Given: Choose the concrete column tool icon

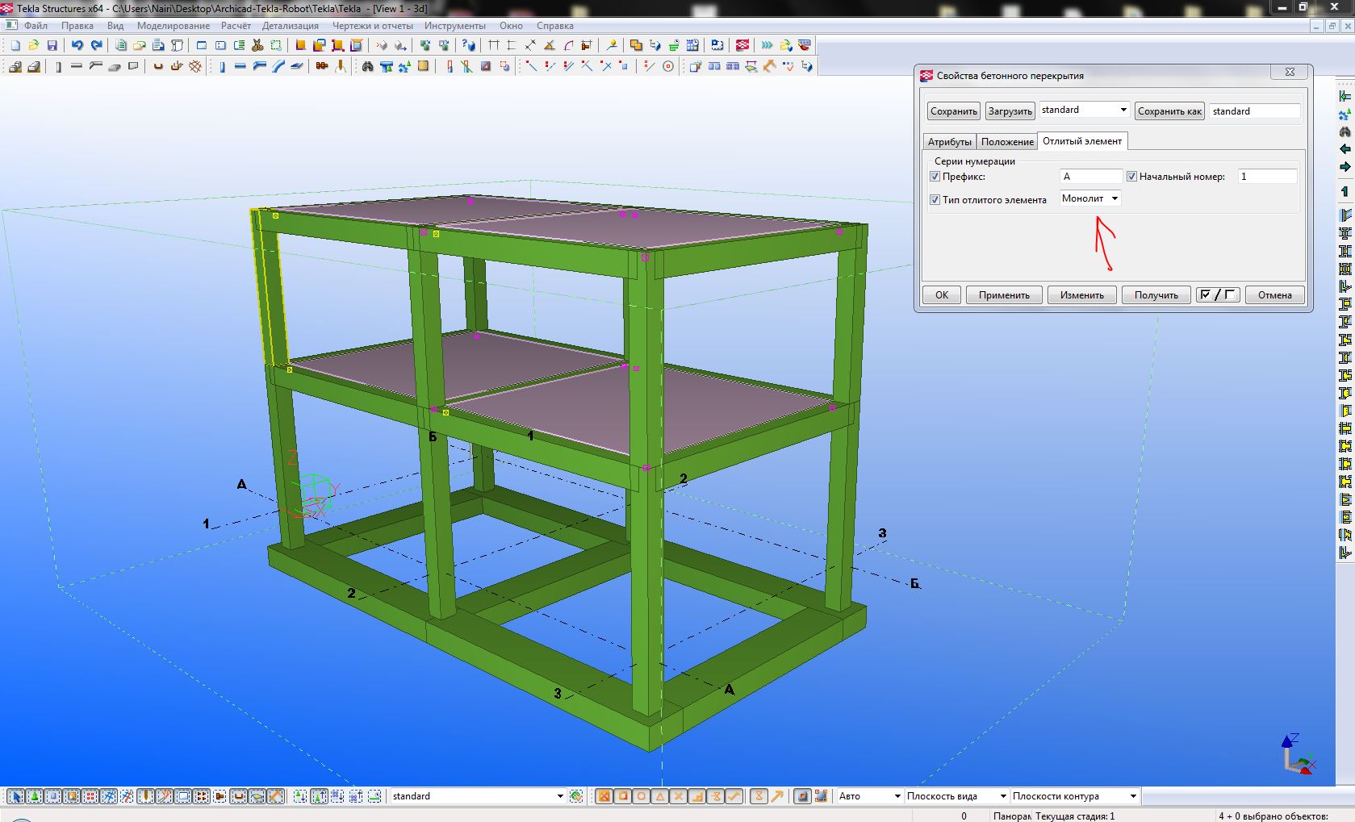Looking at the screenshot, I should click(58, 66).
